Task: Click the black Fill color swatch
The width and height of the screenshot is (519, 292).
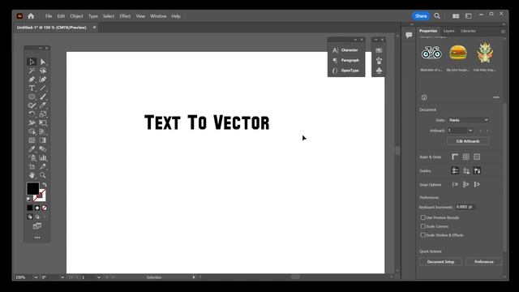Action: point(32,188)
